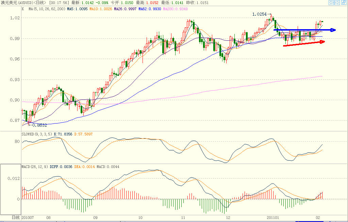Click the 08 month label on time axis
The height and width of the screenshot is (222, 348).
pyautogui.click(x=48, y=218)
